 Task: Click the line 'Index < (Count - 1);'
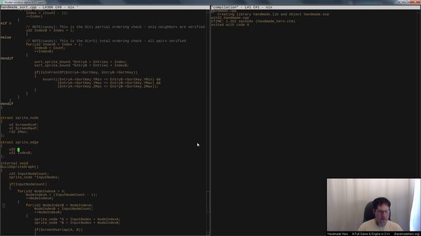(47, 13)
